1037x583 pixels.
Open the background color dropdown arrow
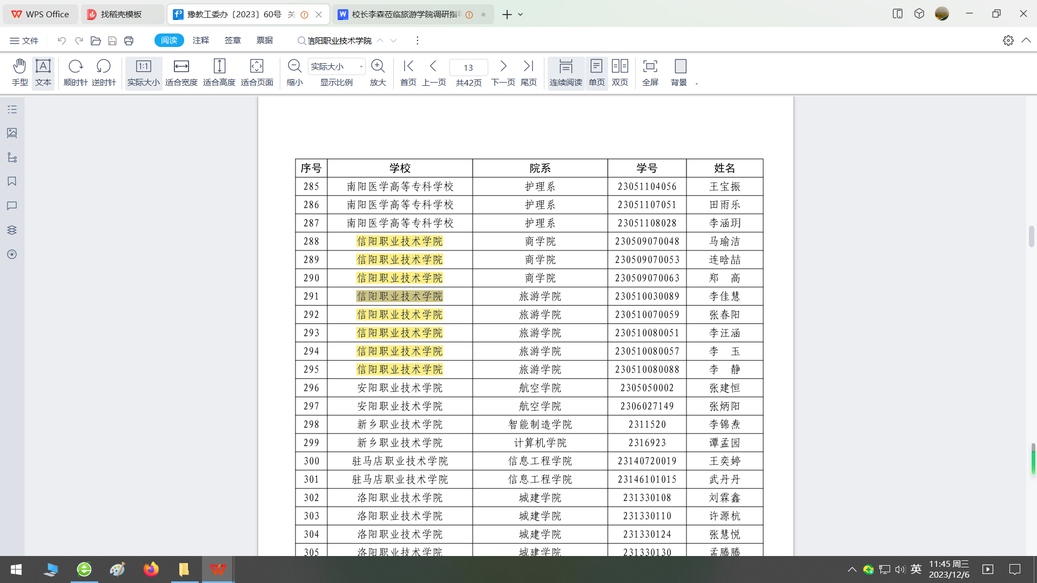697,84
